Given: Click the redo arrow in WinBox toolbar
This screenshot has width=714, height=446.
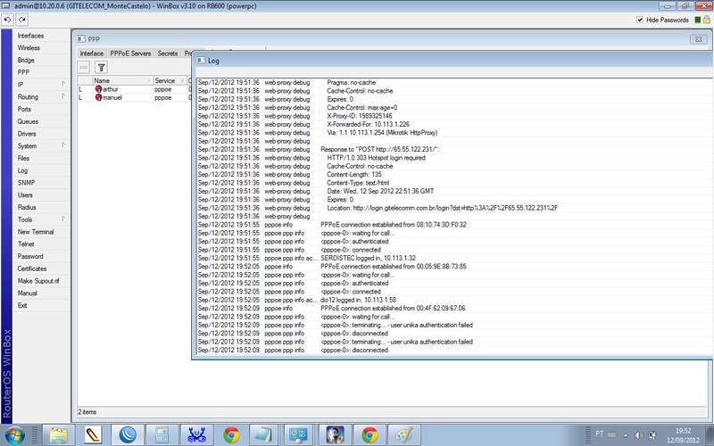Looking at the screenshot, I should point(22,20).
